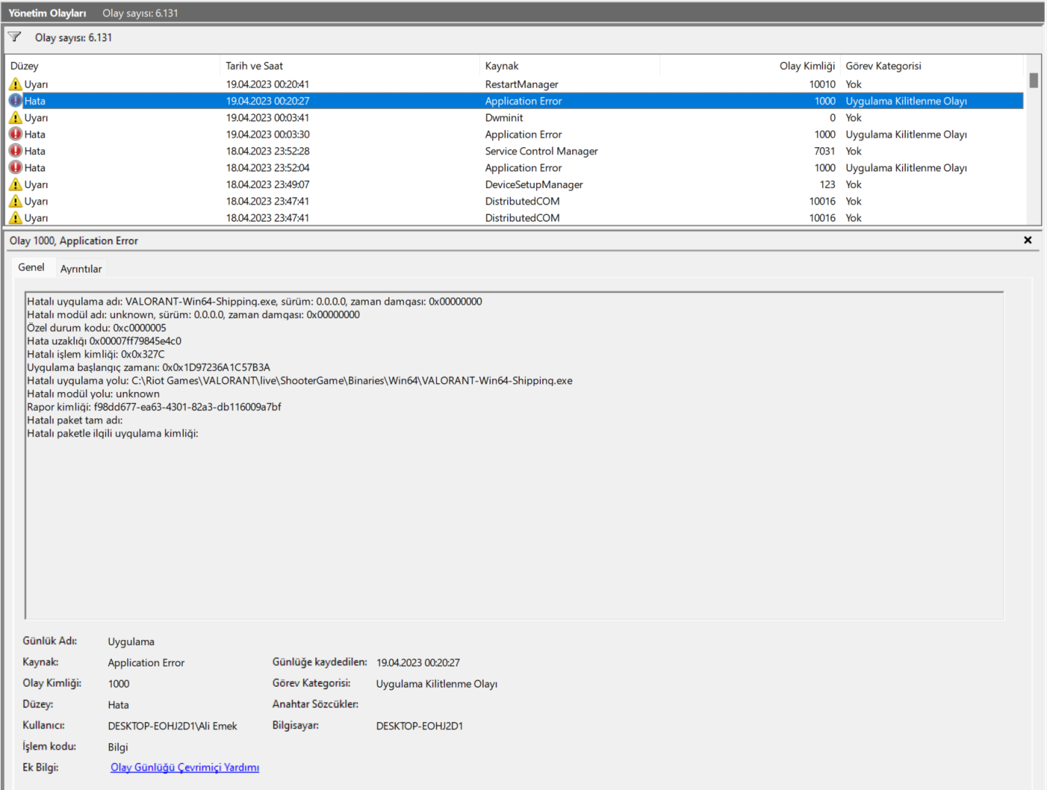Click warning icon of RestartManager event

tap(15, 84)
